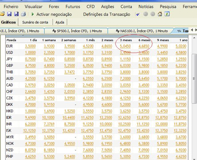
Task: Click the Moeda column header
Action: 11,40
